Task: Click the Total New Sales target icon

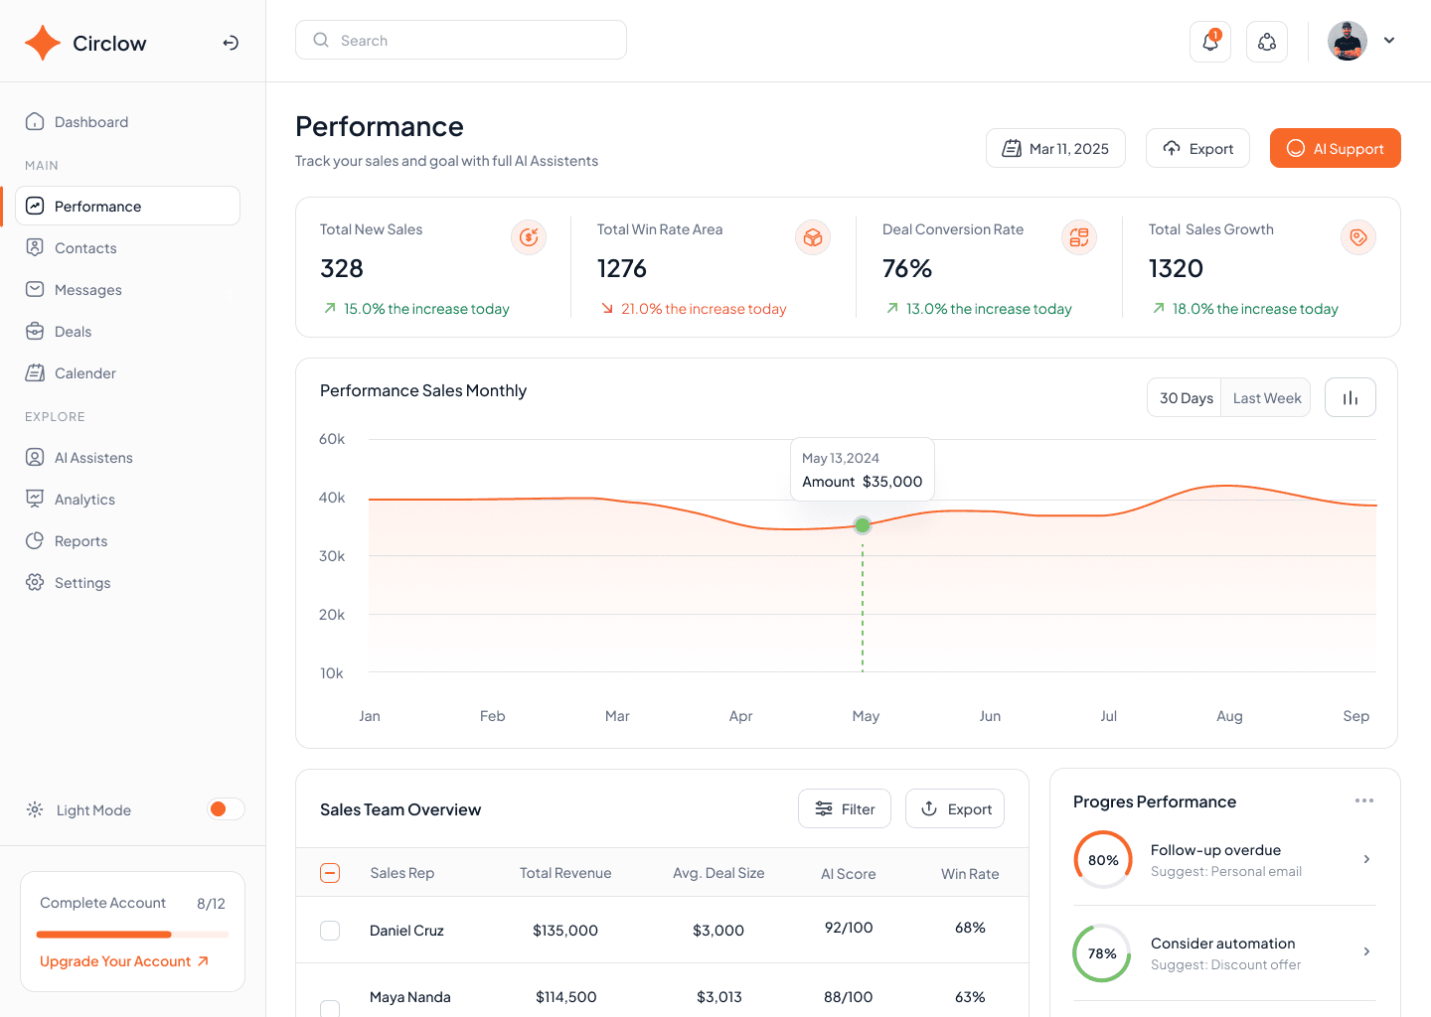Action: (x=529, y=237)
